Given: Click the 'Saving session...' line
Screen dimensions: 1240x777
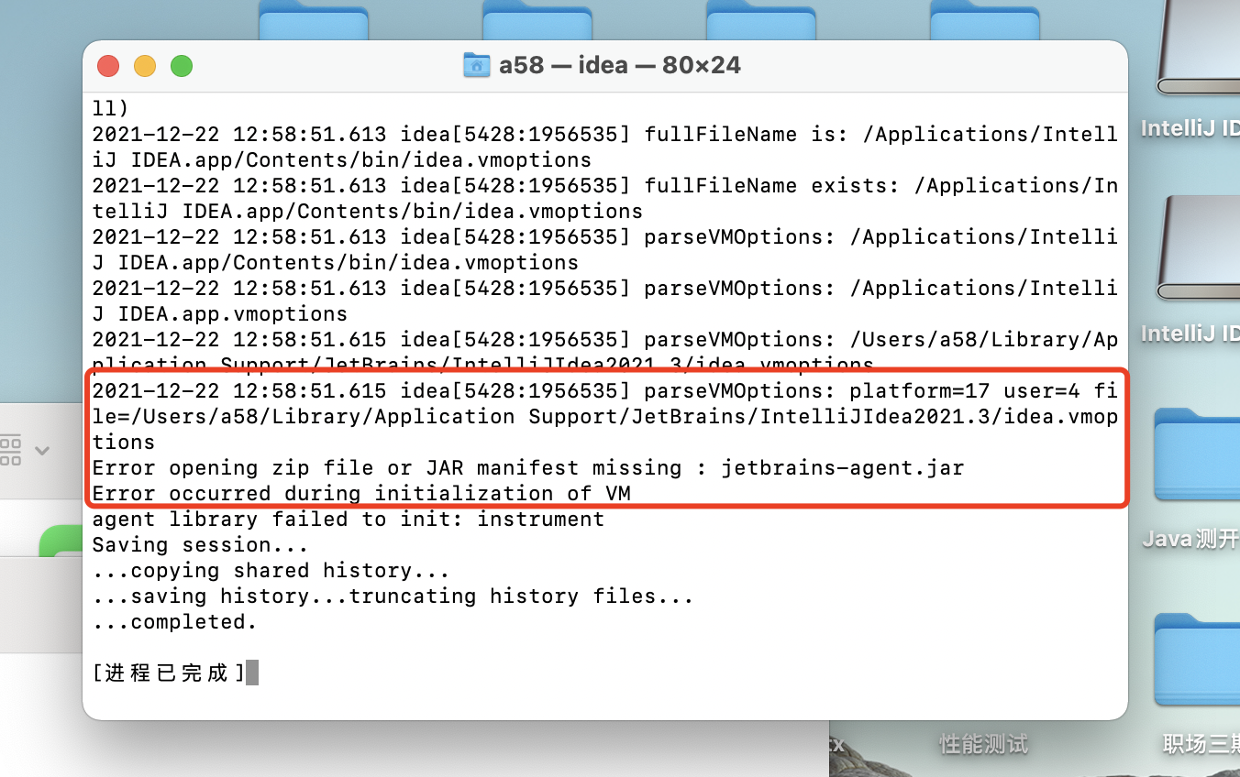Looking at the screenshot, I should click(x=201, y=544).
